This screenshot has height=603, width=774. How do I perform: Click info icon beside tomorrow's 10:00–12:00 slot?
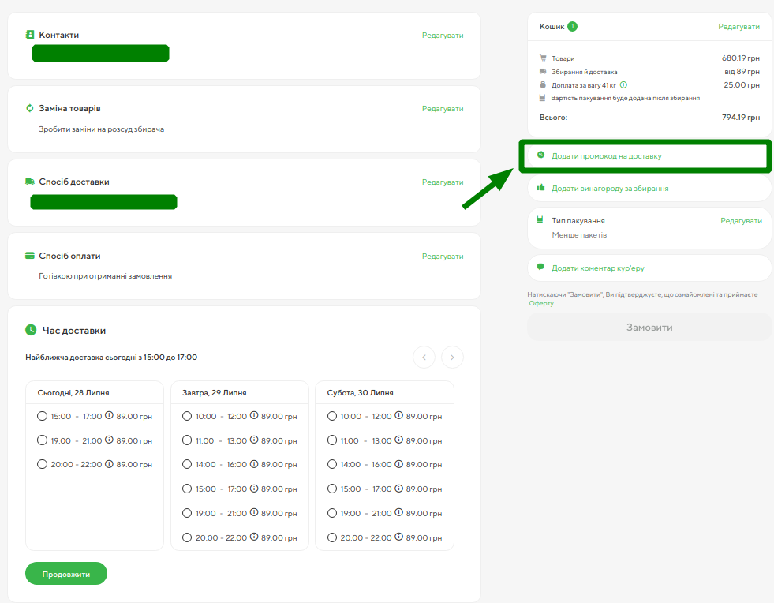[x=254, y=416]
